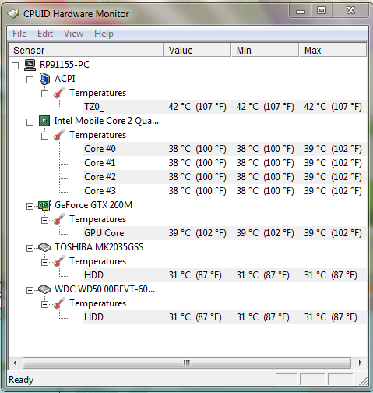Collapse the Intel Mobile Core 2 node
The image size is (373, 393).
30,122
